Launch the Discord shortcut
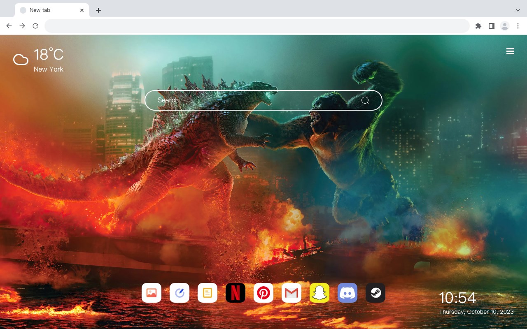527x329 pixels. pos(347,293)
